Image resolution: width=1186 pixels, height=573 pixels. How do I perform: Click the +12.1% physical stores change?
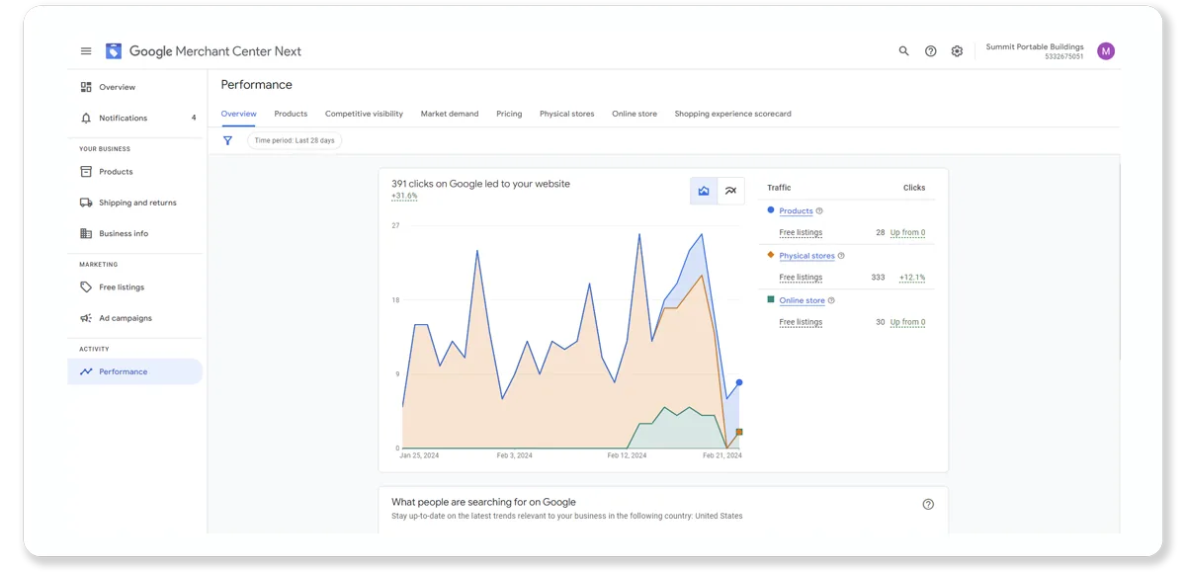coord(912,278)
